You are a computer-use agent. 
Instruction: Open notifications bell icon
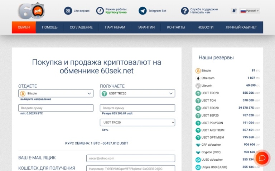pyautogui.click(x=234, y=11)
